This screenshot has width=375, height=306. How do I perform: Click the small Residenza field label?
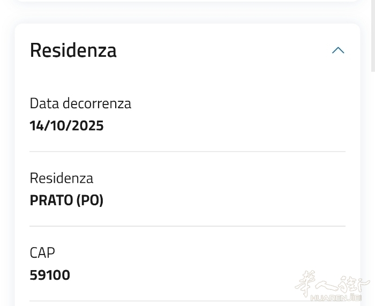click(x=61, y=178)
